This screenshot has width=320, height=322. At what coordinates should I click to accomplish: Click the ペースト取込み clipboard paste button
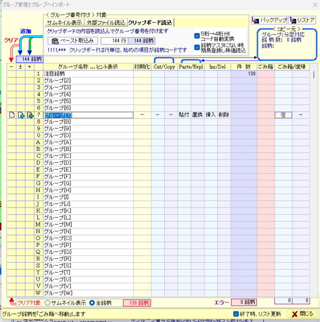click(73, 41)
